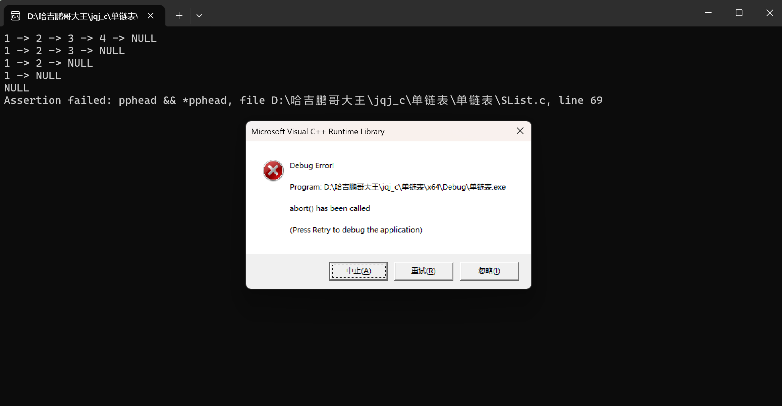Screen dimensions: 782x406
Task: Ignore the error with the 忽略(I) button
Action: click(x=489, y=271)
